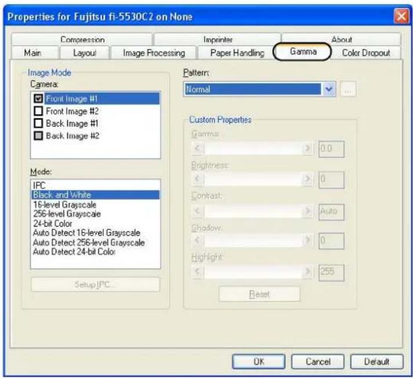Select 24-bit Color mode
413x378 pixels.
point(95,224)
